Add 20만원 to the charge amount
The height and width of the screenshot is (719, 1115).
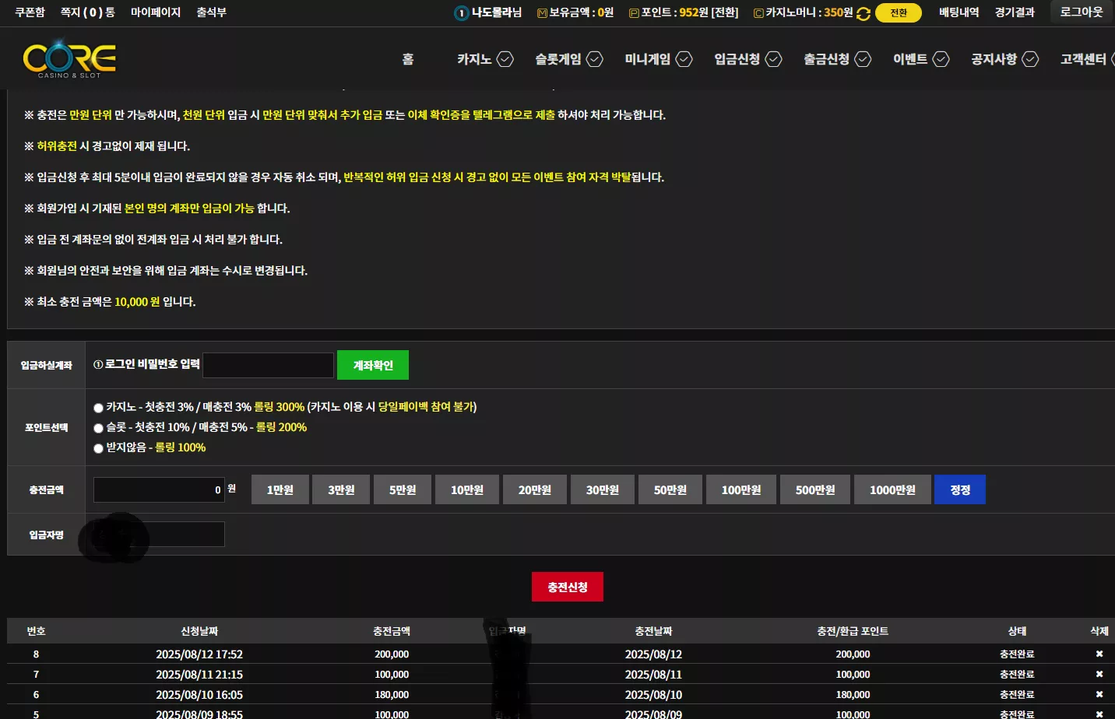(x=535, y=489)
